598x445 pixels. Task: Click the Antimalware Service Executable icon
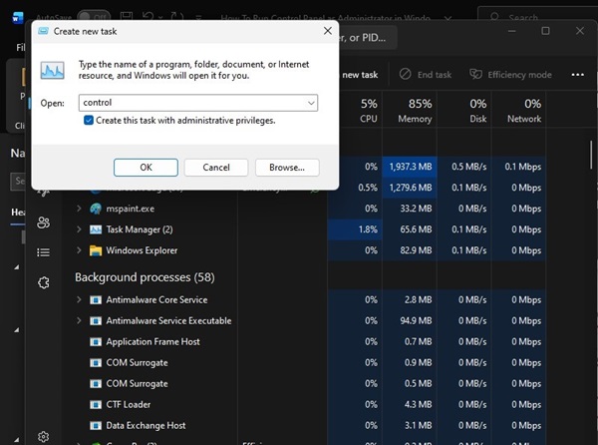(x=96, y=321)
